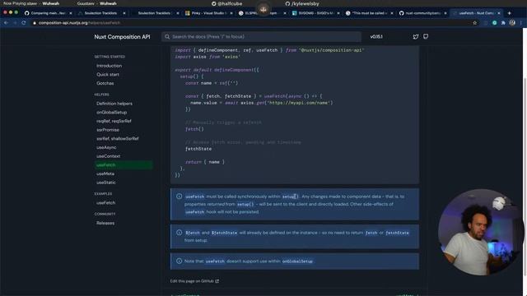Click the 'GETTING STARTED' sidebar heading

[110, 57]
